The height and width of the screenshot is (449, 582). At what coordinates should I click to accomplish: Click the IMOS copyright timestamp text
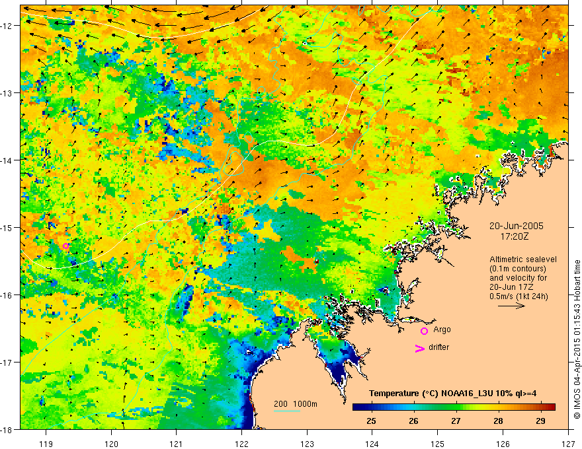coord(577,339)
